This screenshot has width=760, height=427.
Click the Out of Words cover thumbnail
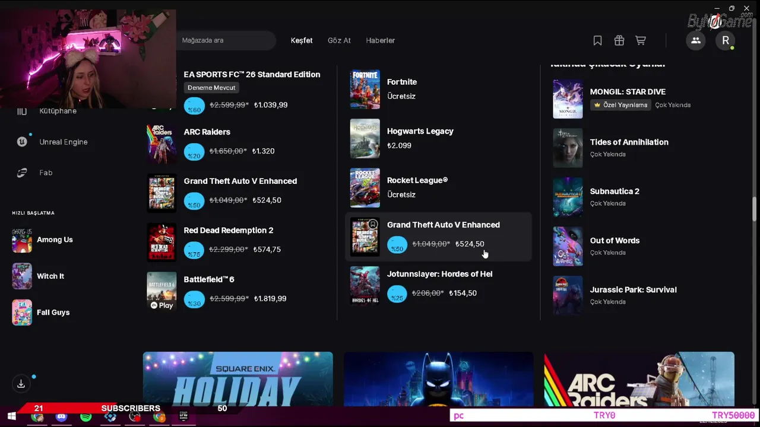point(568,247)
